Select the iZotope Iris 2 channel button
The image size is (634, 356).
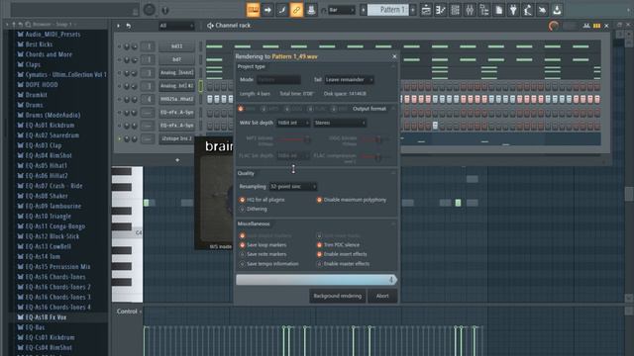point(176,138)
